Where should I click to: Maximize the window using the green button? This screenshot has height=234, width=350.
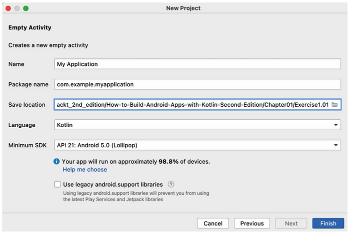tap(25, 8)
